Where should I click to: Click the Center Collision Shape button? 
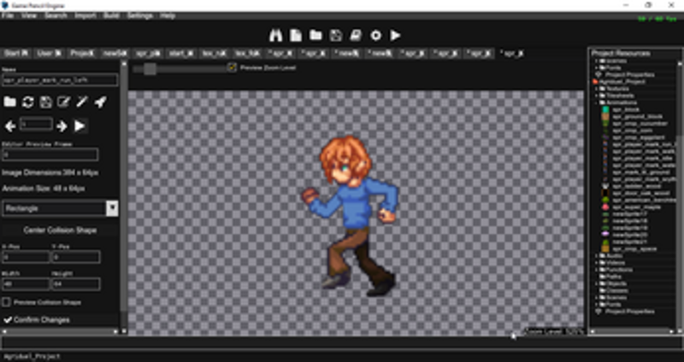(x=60, y=230)
